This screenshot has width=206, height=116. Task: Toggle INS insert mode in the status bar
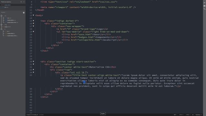click(x=175, y=115)
